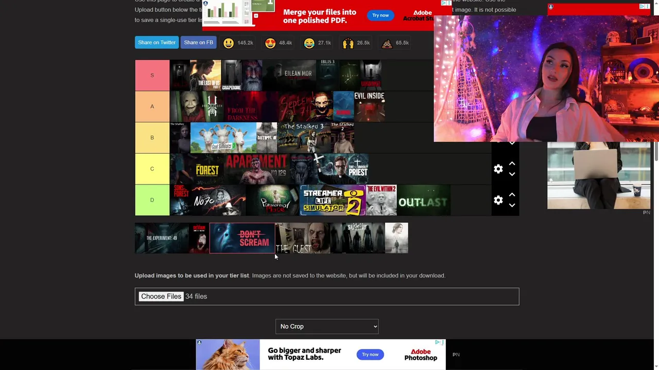Click the heart-eyes reaction emoji

pos(270,43)
